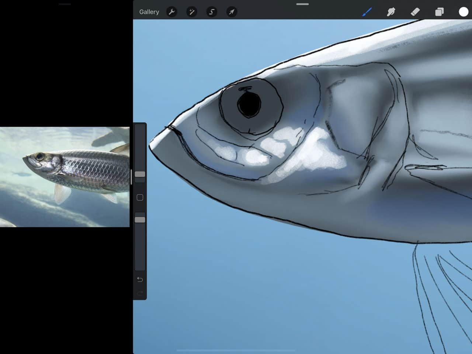Open the active color swatch

pos(463,11)
